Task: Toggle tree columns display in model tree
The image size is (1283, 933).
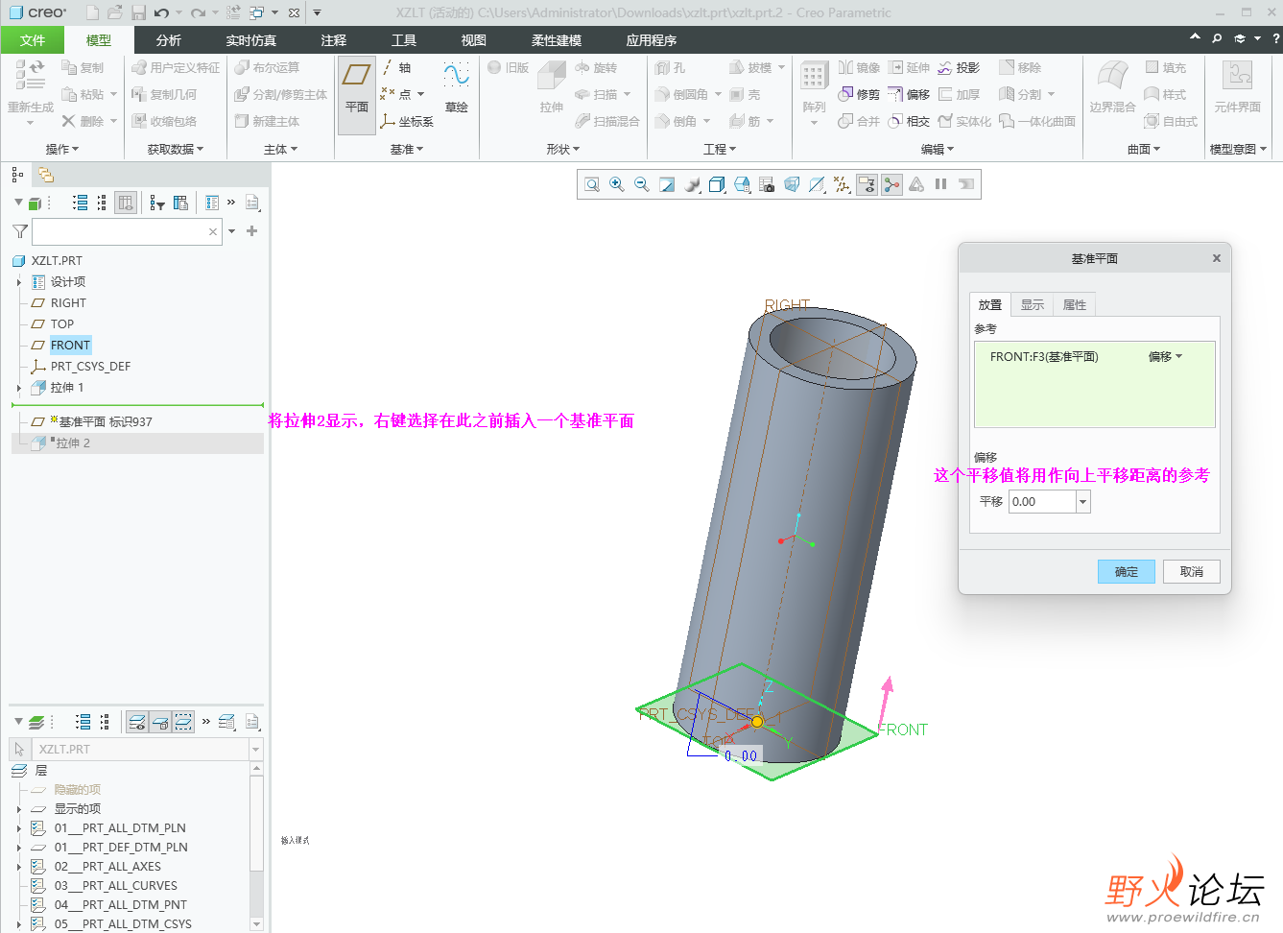Action: pyautogui.click(x=126, y=203)
